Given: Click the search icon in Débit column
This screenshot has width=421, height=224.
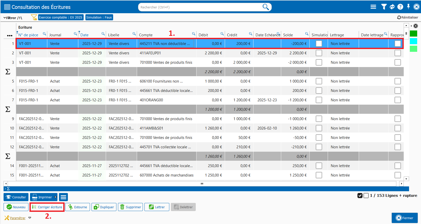Looking at the screenshot, I should click(222, 34).
